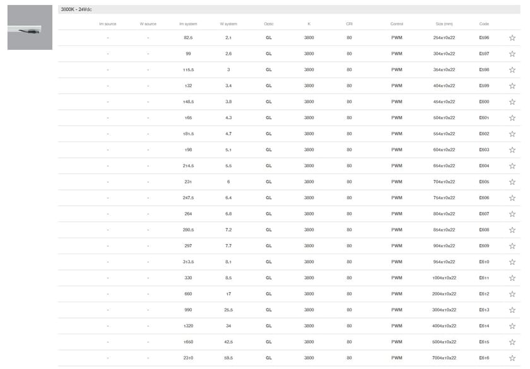The width and height of the screenshot is (530, 369).
Task: Mark E600 as favorite with star
Action: [x=512, y=102]
